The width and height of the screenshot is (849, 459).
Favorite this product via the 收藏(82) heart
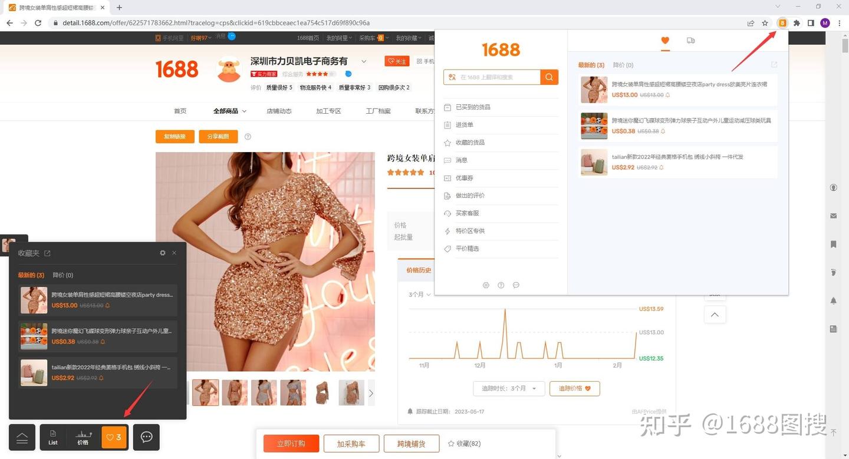click(x=465, y=444)
